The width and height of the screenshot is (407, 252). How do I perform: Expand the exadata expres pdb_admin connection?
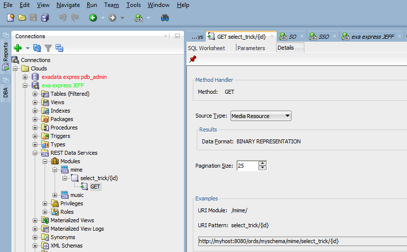click(25, 77)
